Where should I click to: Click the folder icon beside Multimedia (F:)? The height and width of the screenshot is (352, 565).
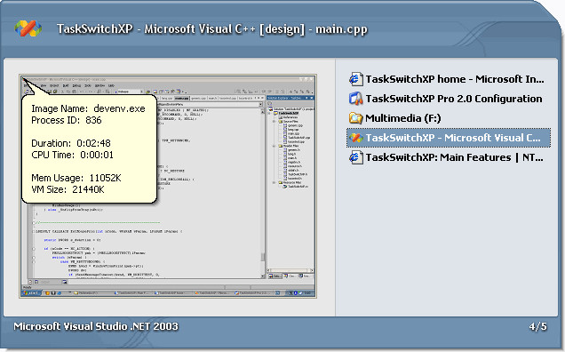(356, 118)
